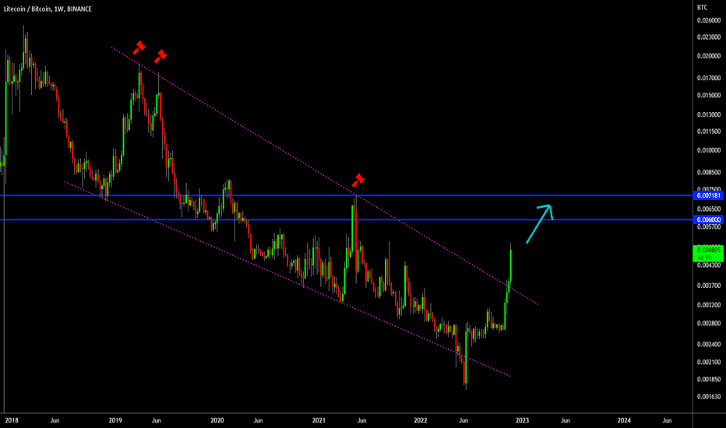Click the BTC currency label above price axis
Screen dimensions: 726x428
[x=703, y=8]
